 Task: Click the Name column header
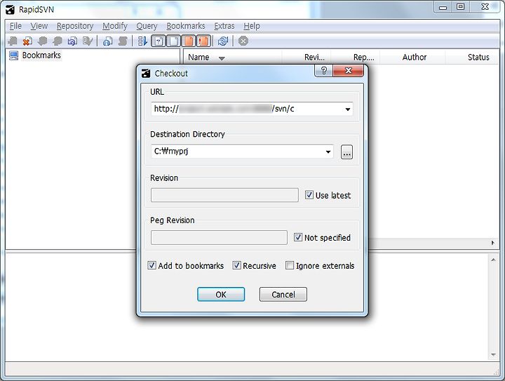click(x=233, y=58)
